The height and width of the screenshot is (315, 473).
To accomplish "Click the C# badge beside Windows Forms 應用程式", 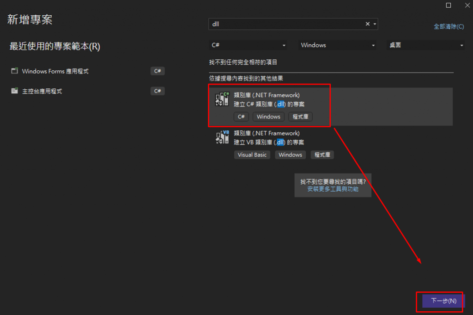I will pos(158,71).
